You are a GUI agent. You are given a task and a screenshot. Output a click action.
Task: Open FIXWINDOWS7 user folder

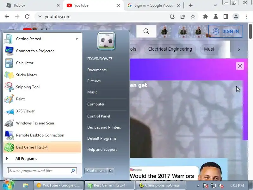coord(100,59)
